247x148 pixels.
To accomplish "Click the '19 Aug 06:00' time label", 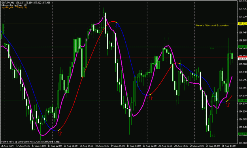I will 118,146.
